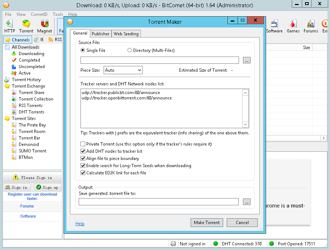Click the RSS Torrents icon
Screen dimensions: 330x250
point(14,106)
